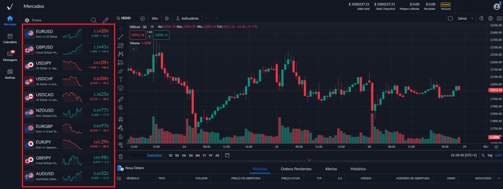Screen dimensions: 503x189
Task: Open the TradingView link
Action: click(x=155, y=155)
